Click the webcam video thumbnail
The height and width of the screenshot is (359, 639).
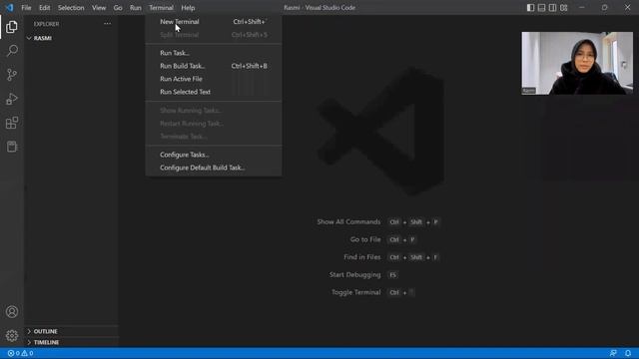pos(577,63)
